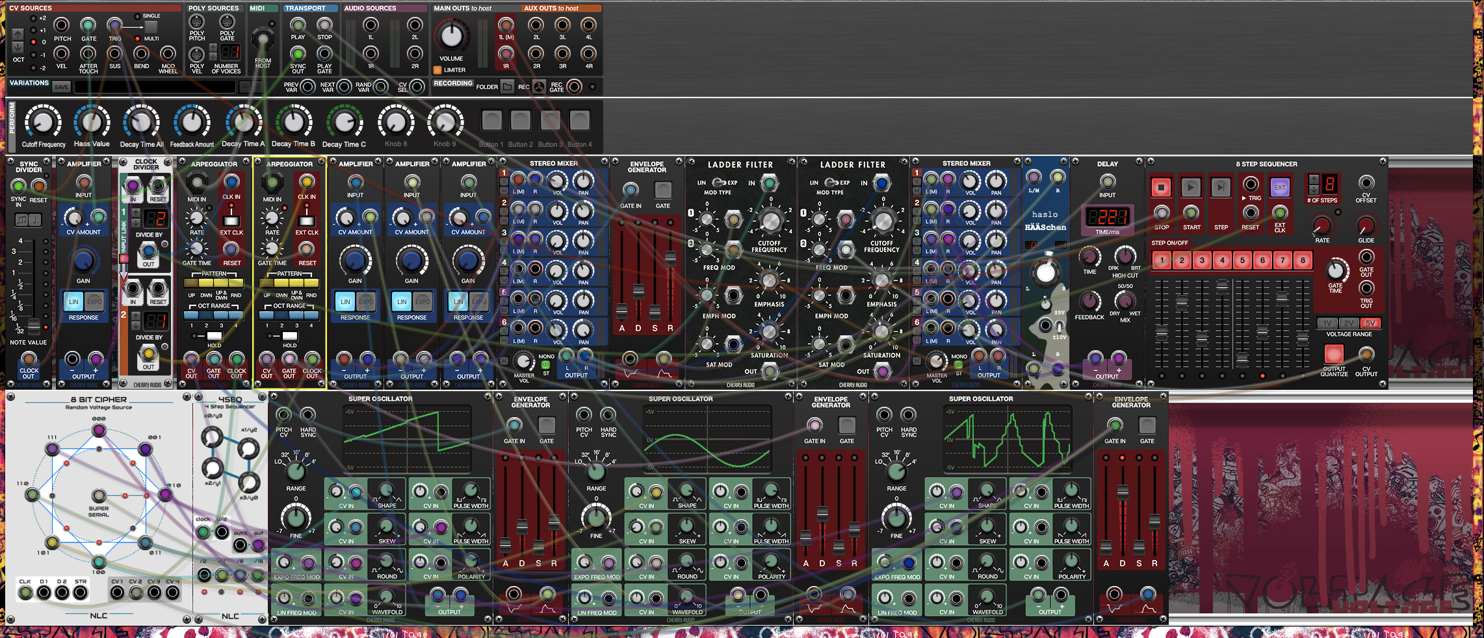This screenshot has height=638, width=1484.
Task: Click the 8 Step Sequencer play button
Action: point(1191,188)
